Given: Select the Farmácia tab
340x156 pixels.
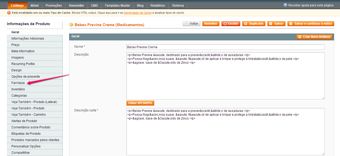Looking at the screenshot, I should (x=35, y=83).
